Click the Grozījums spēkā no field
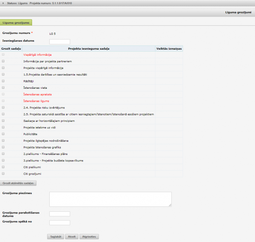 point(59,223)
